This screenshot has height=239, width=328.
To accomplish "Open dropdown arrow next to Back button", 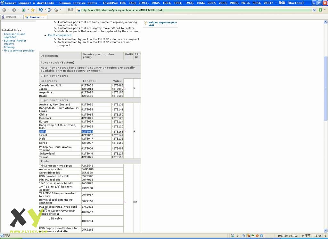I will pyautogui.click(x=9, y=10).
